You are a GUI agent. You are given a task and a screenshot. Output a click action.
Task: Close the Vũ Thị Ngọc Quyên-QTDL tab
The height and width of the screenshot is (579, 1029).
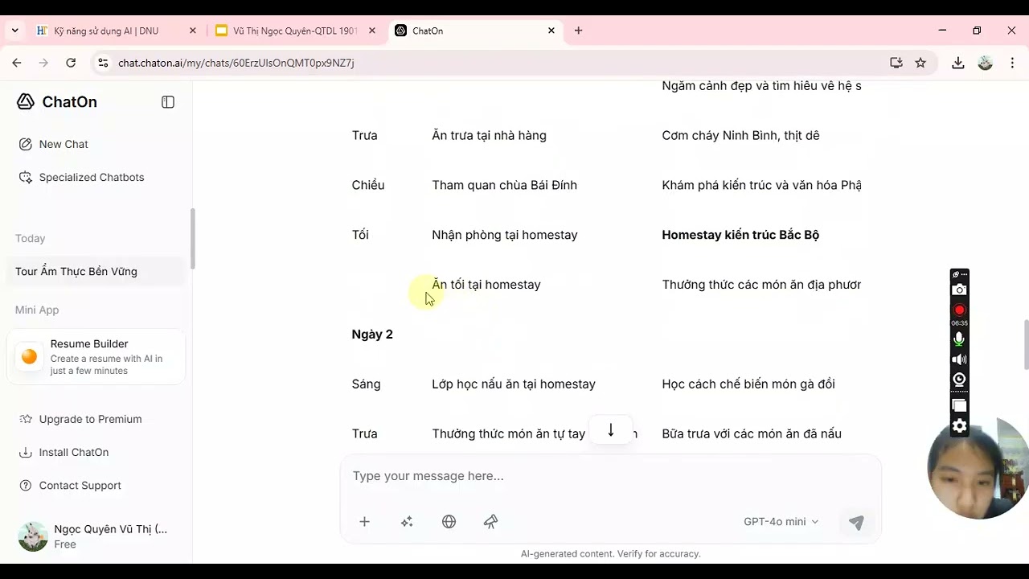[x=372, y=31]
